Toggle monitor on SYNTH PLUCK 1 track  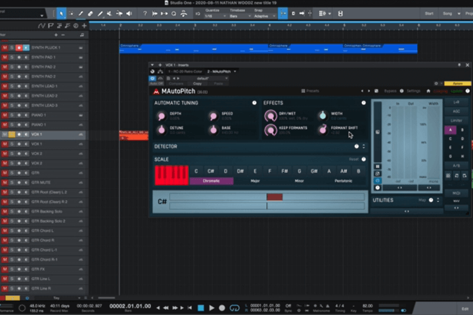(26, 48)
